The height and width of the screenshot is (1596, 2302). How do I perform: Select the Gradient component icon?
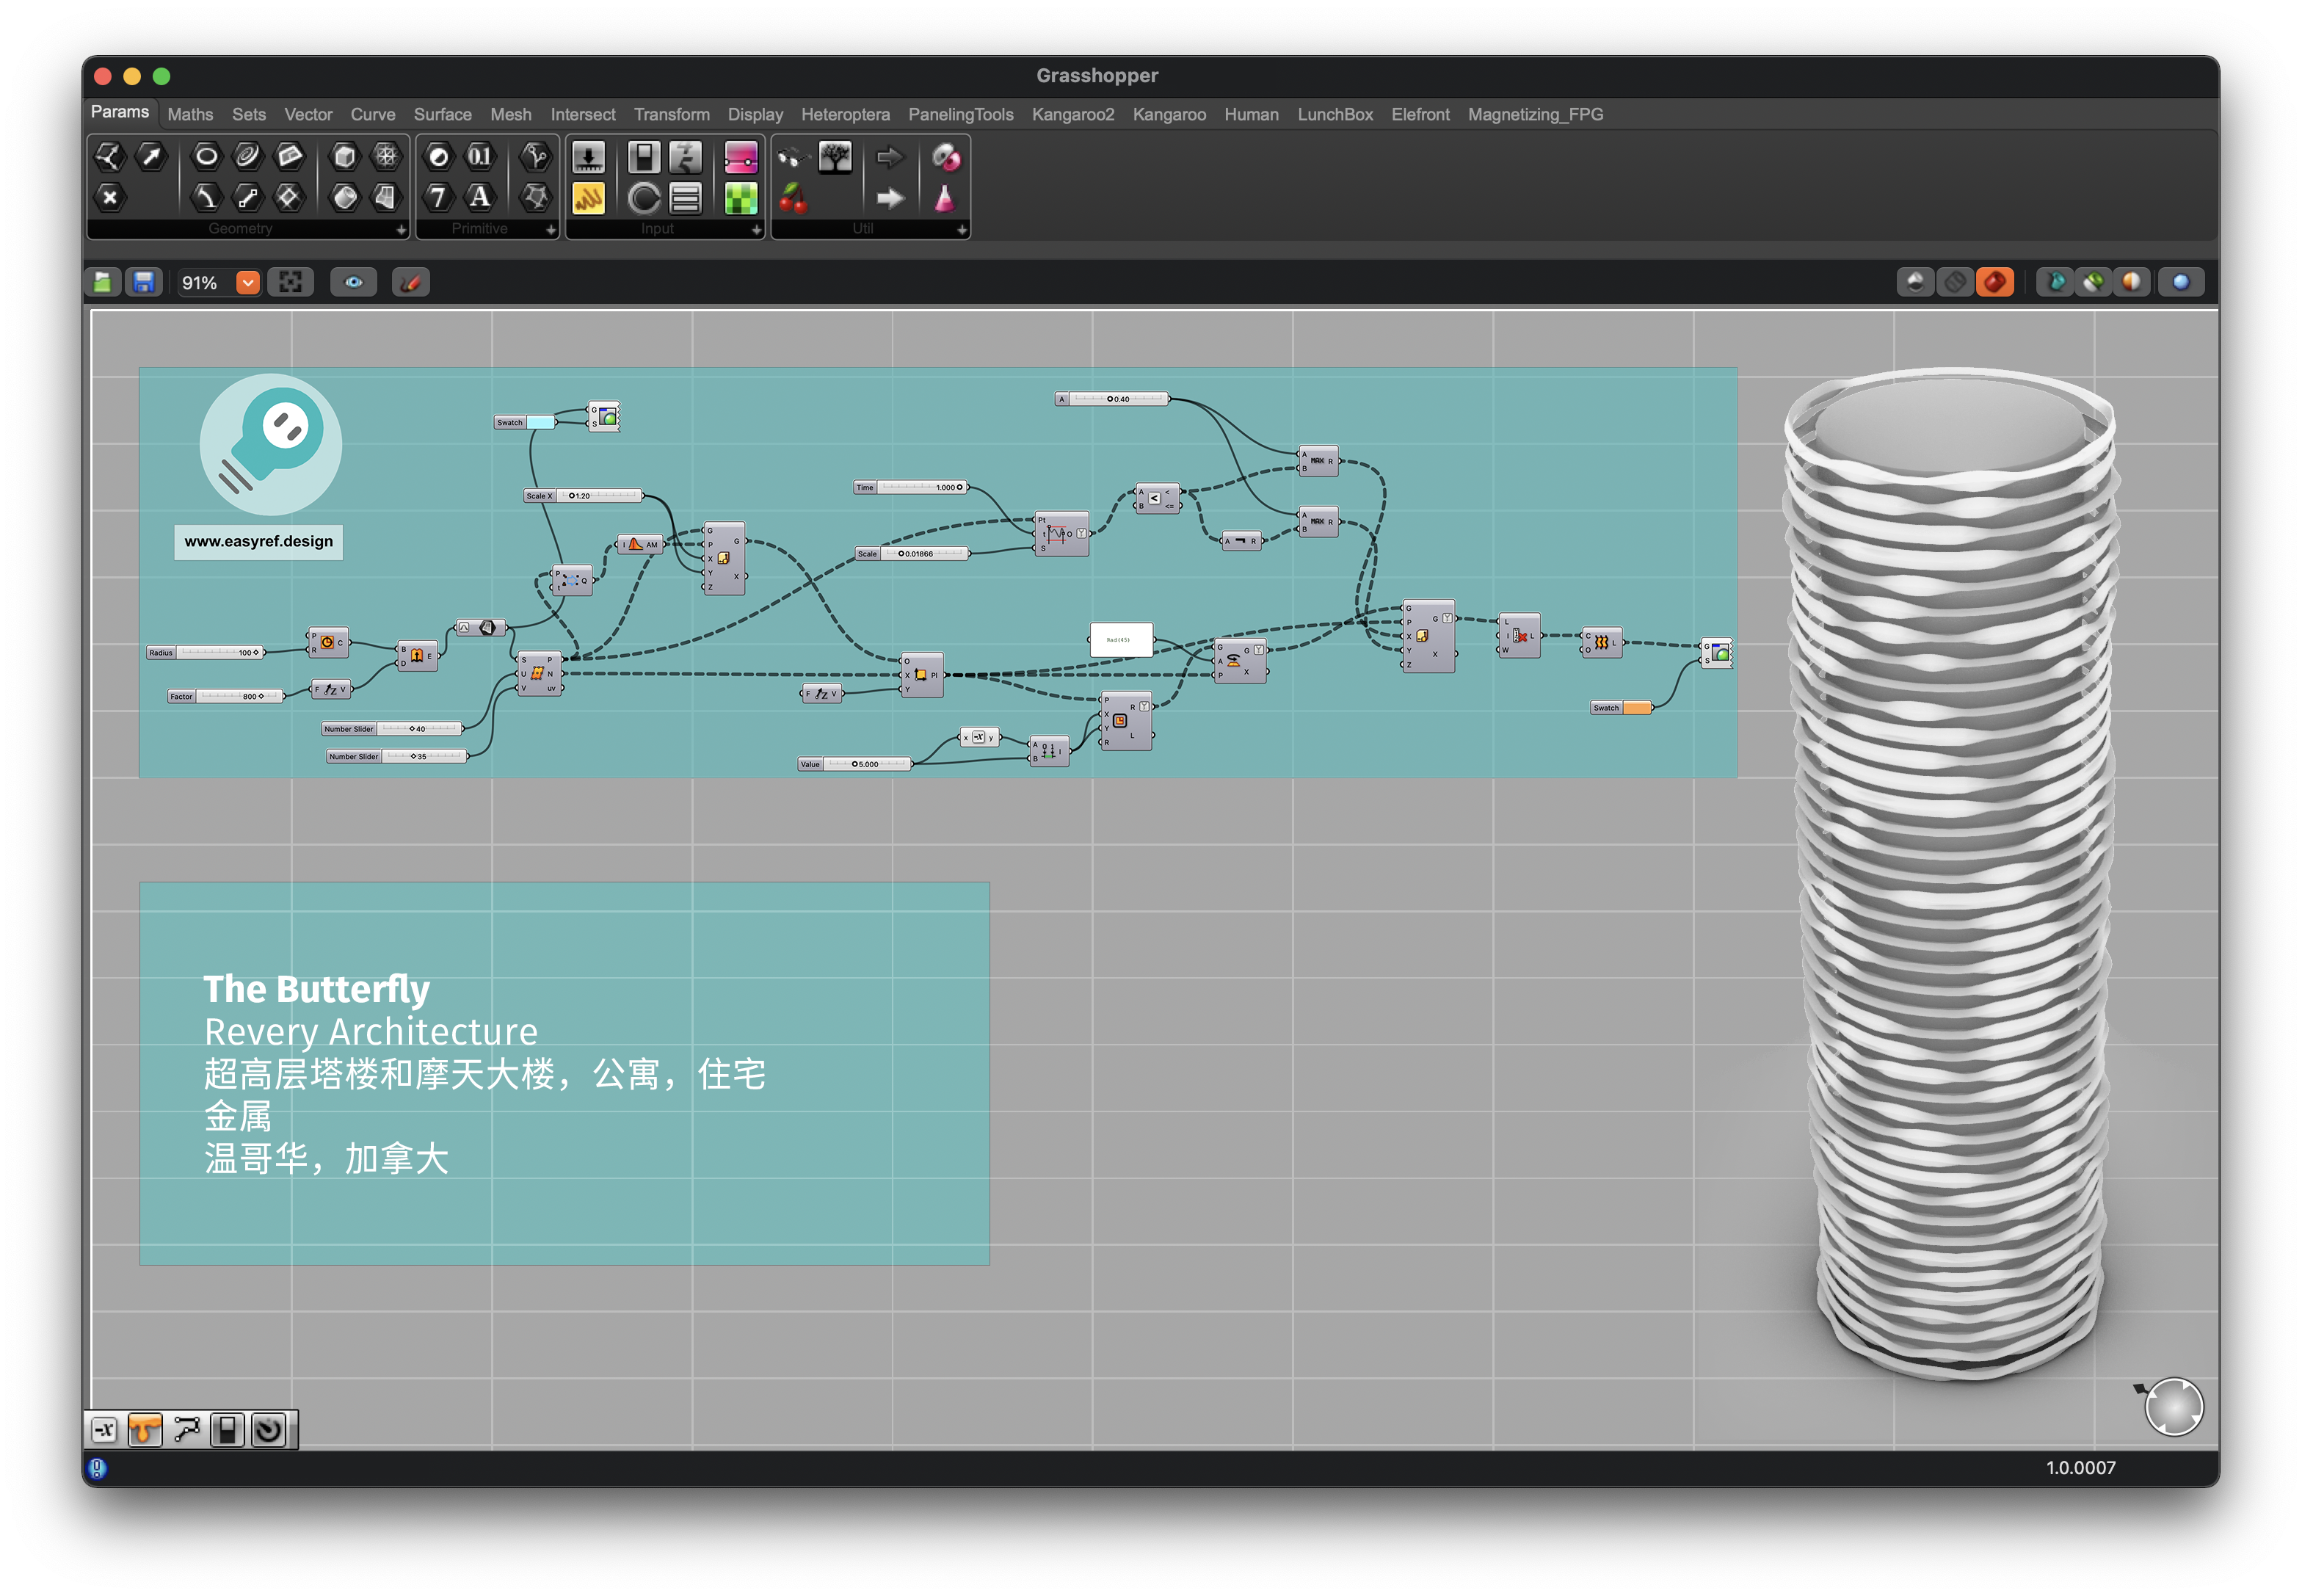tap(741, 157)
